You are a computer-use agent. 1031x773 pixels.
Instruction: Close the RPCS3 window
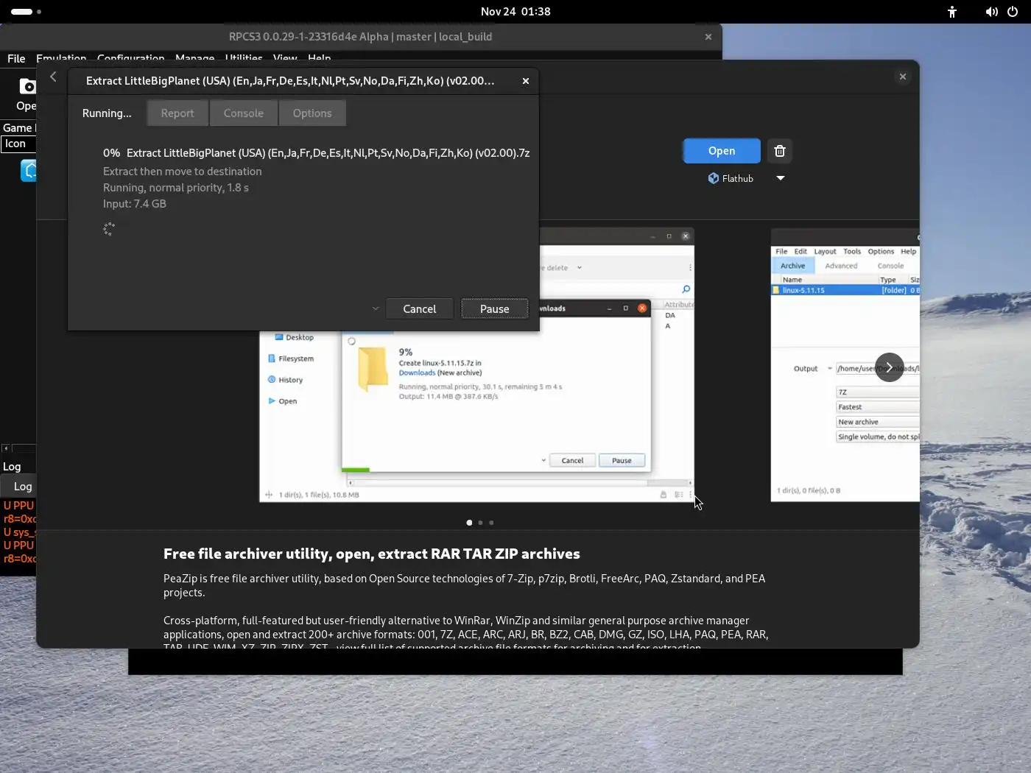click(708, 37)
